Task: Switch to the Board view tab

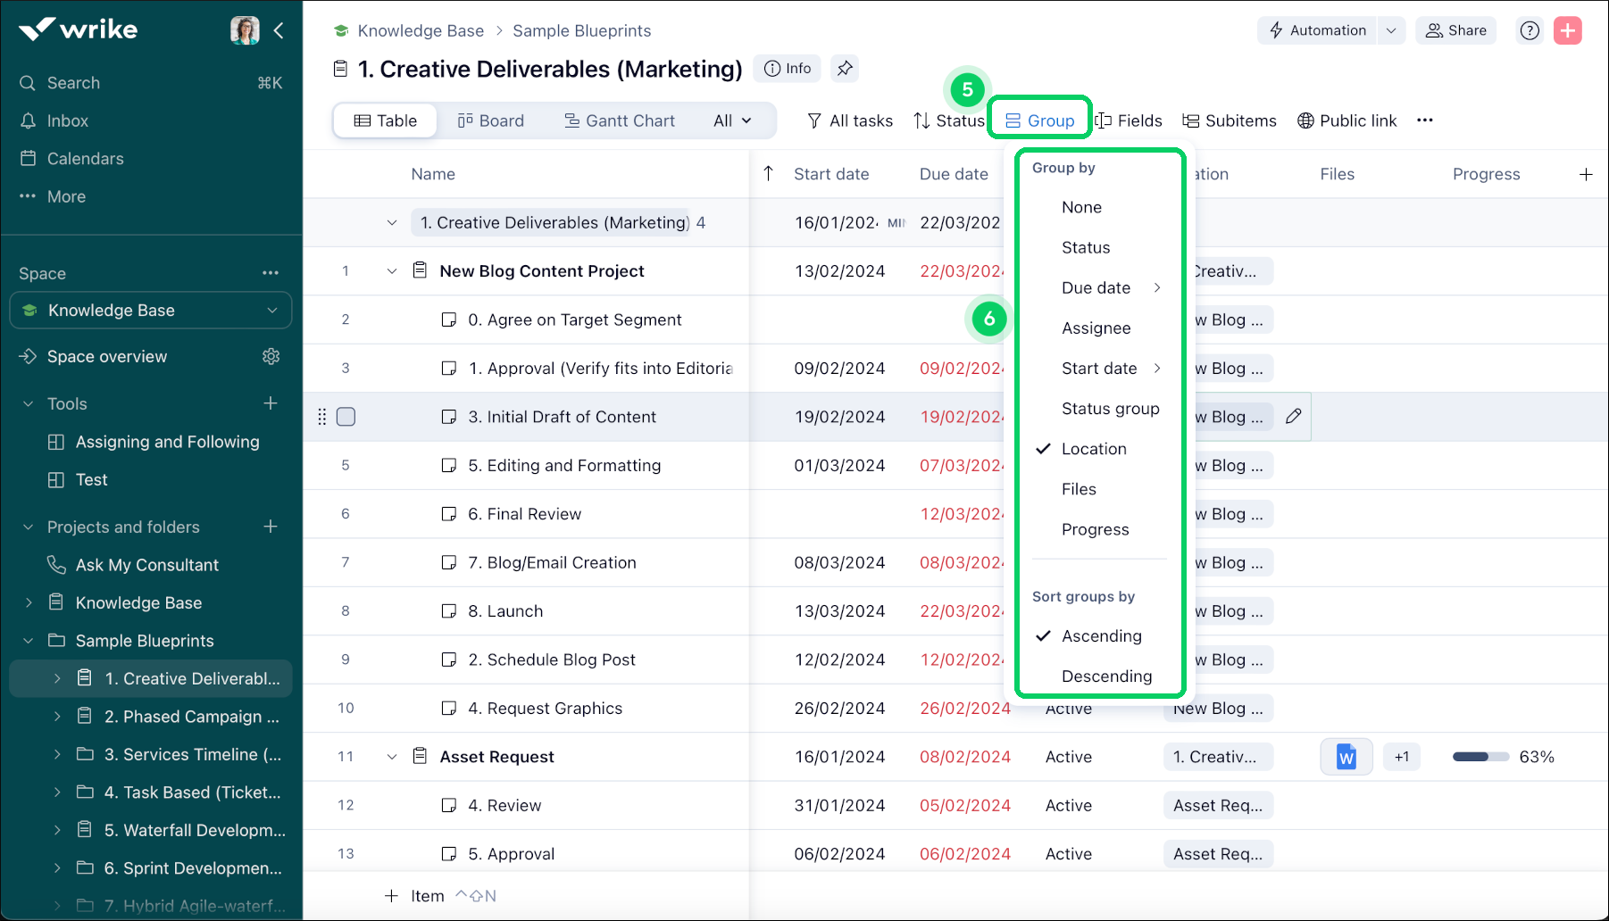Action: point(490,120)
